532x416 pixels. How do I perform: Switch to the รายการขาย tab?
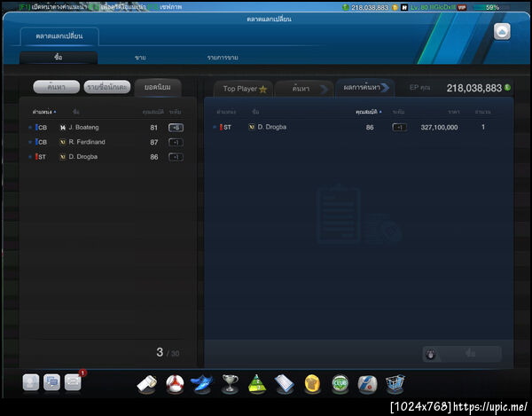223,58
